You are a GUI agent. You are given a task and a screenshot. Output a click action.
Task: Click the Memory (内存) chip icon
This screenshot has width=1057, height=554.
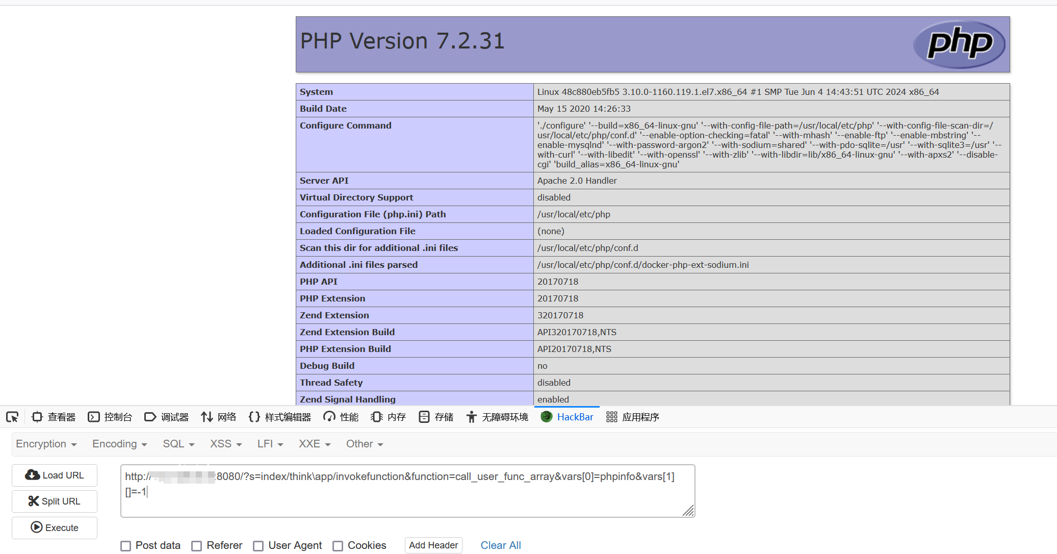(x=376, y=417)
